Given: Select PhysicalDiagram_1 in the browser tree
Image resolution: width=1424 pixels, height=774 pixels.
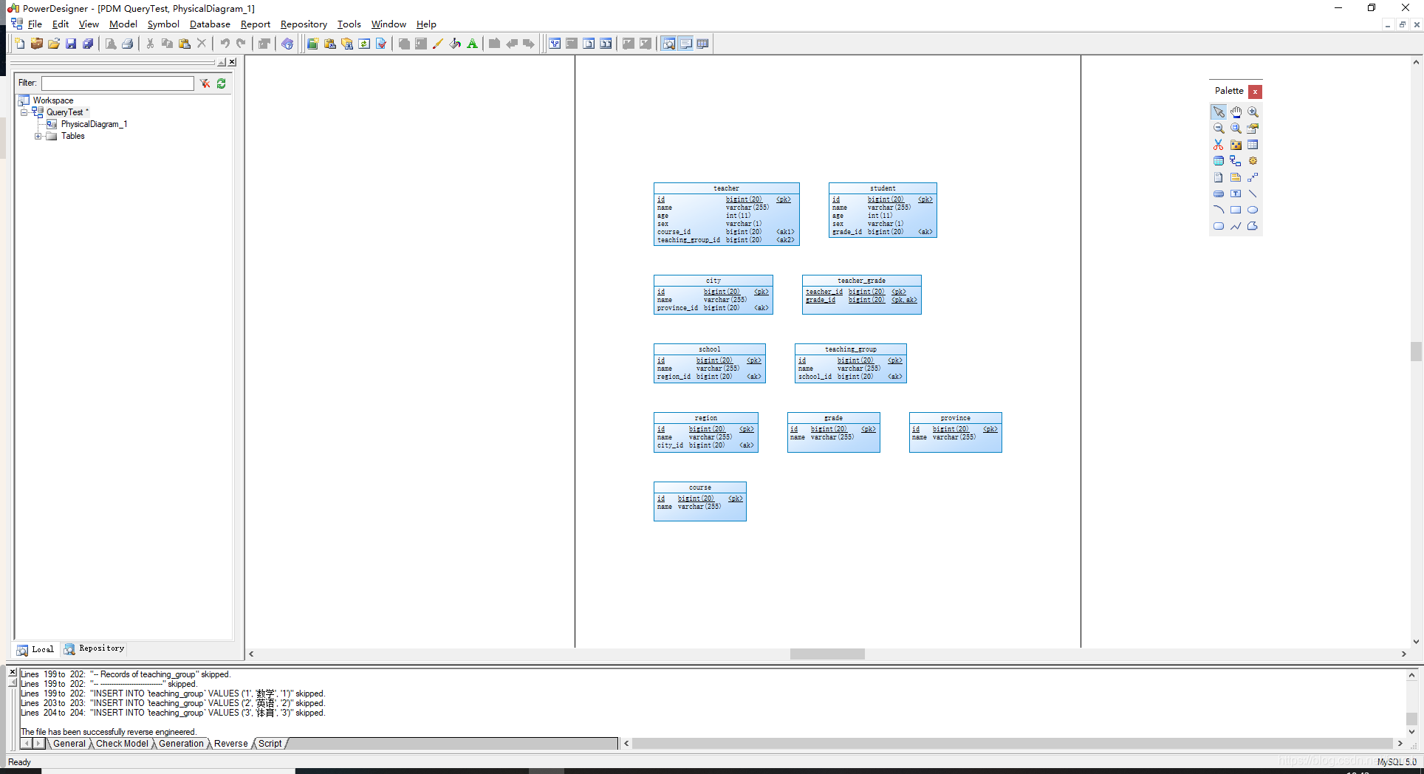Looking at the screenshot, I should point(94,124).
